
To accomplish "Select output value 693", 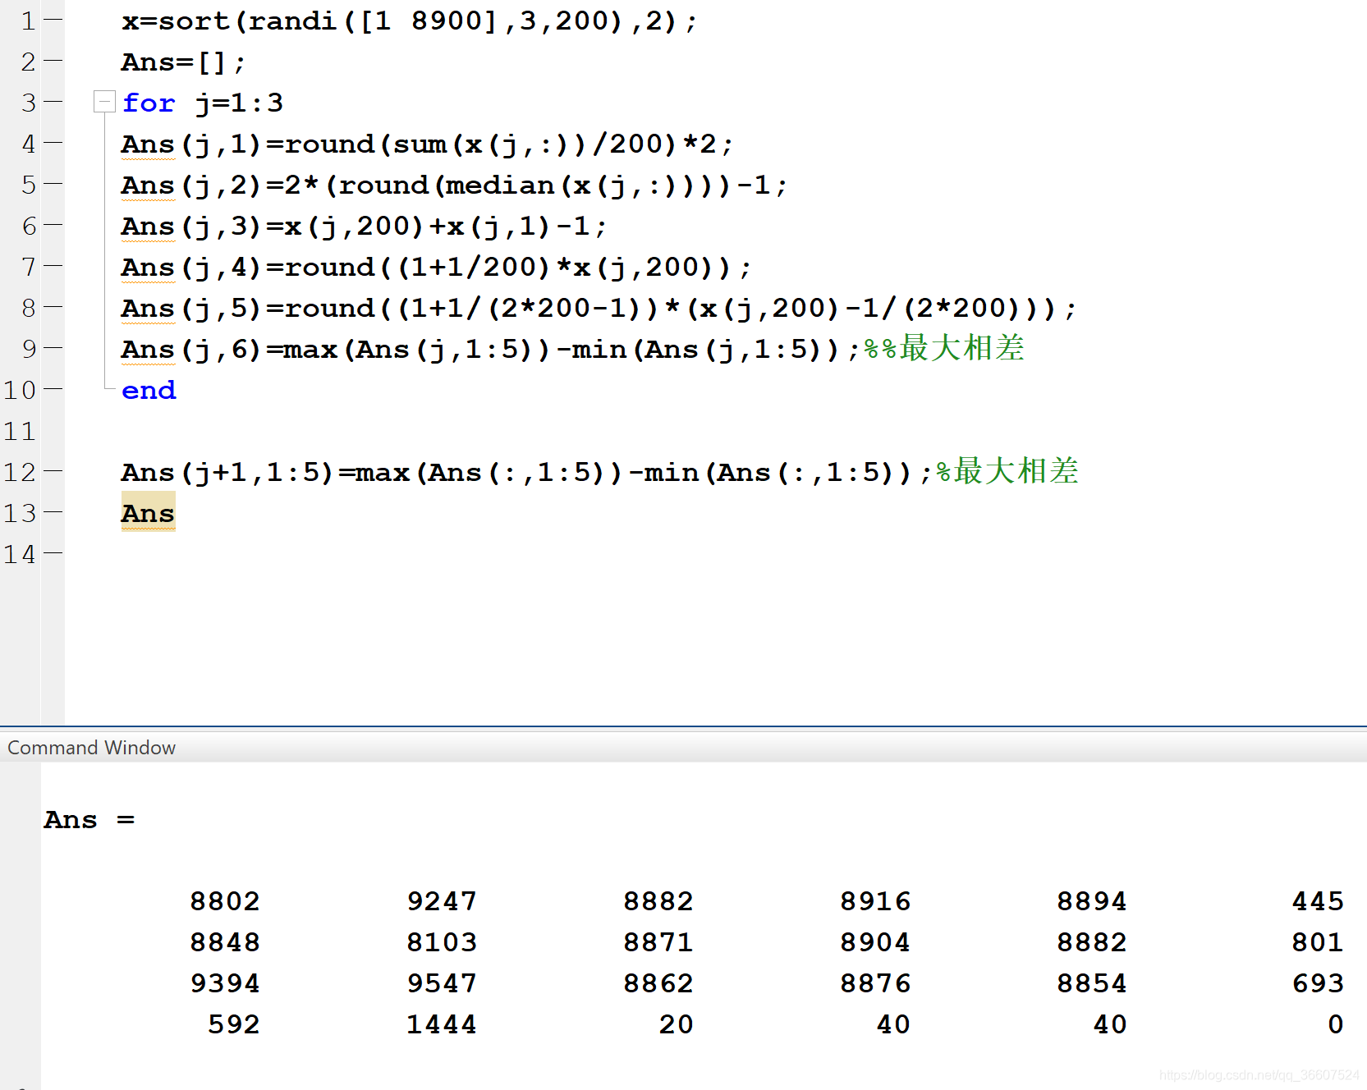I will click(x=1317, y=983).
